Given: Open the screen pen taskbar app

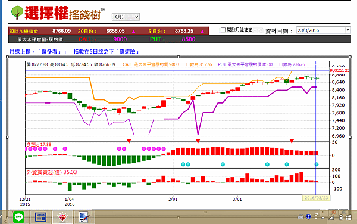Looking at the screenshot, I should click(x=84, y=217).
